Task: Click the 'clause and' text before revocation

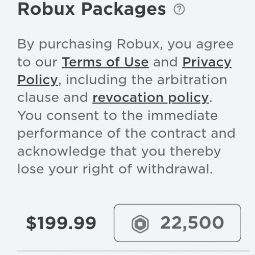Action: (53, 98)
